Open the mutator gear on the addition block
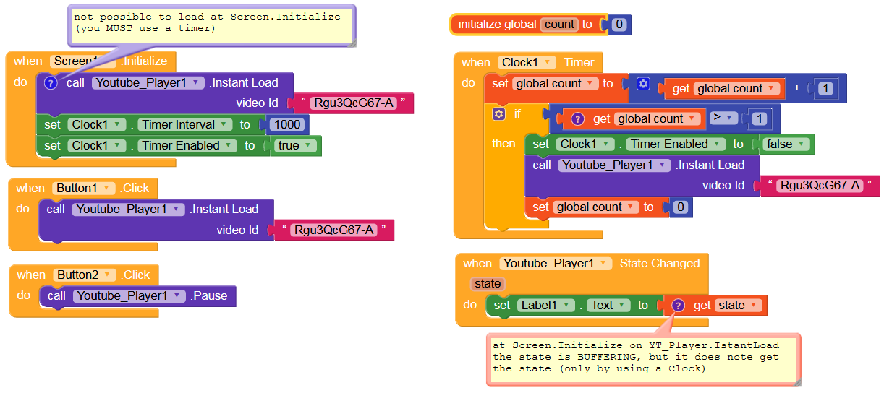Image resolution: width=884 pixels, height=393 pixels. [x=643, y=84]
